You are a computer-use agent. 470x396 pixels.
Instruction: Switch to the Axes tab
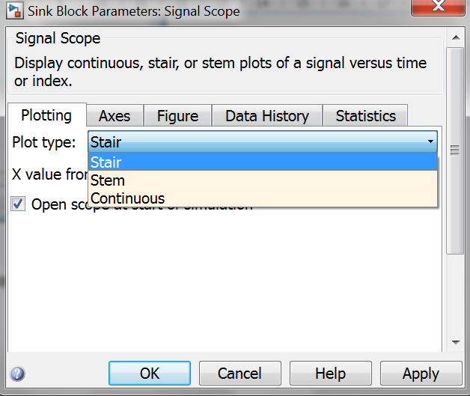click(115, 116)
